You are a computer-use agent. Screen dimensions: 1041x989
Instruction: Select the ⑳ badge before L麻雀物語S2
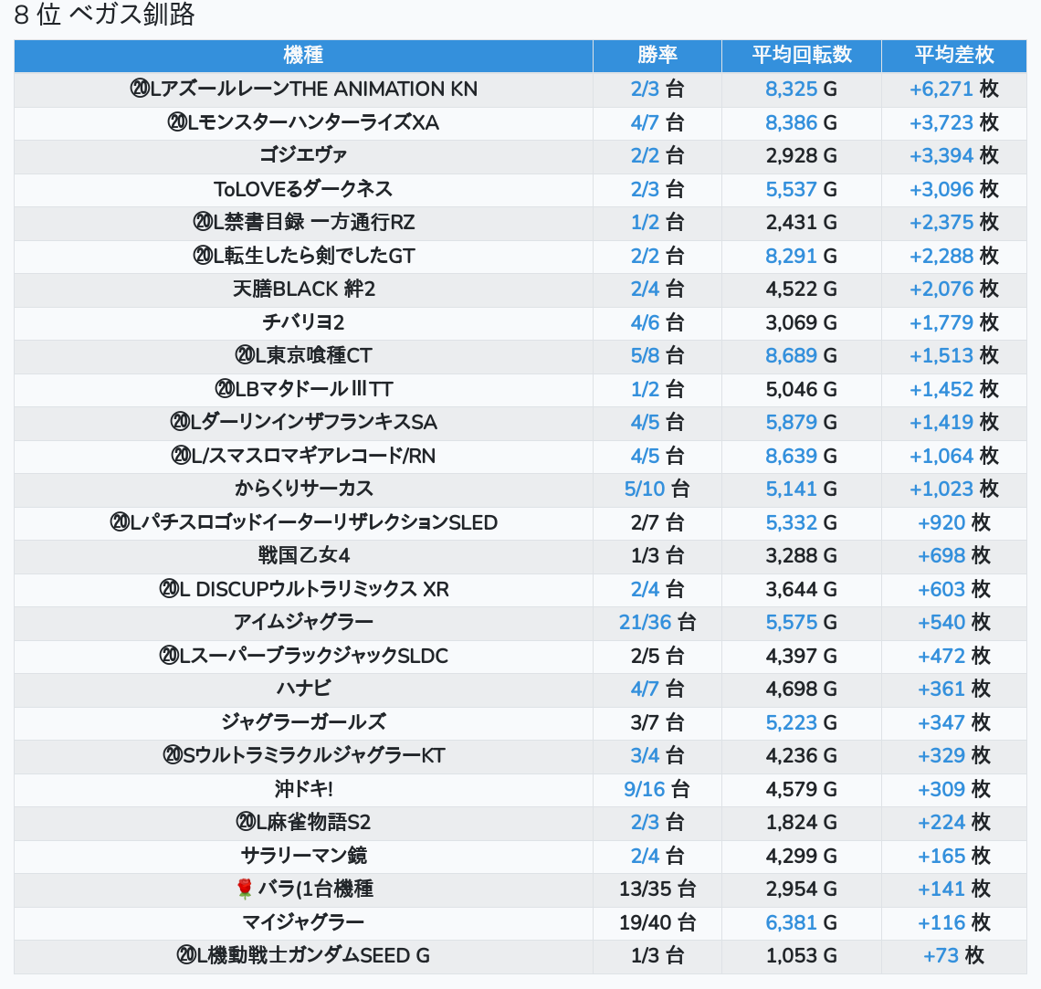246,823
